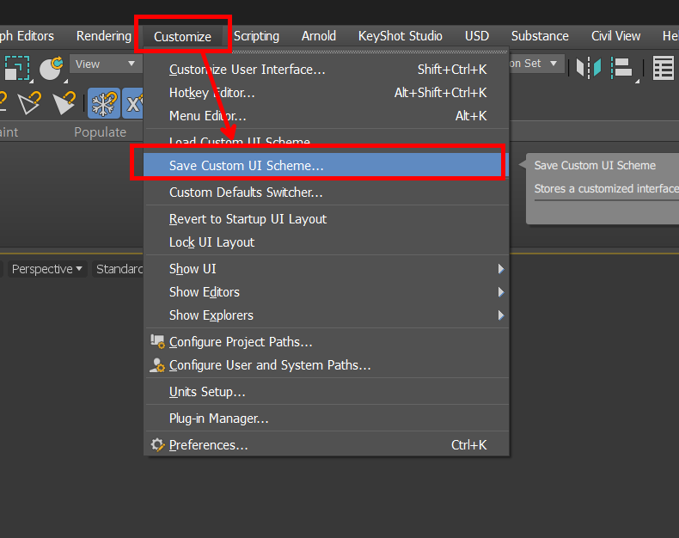The height and width of the screenshot is (538, 679).
Task: Select the sphere-with-rotate-arrow Select and Place tool
Action: tap(51, 69)
